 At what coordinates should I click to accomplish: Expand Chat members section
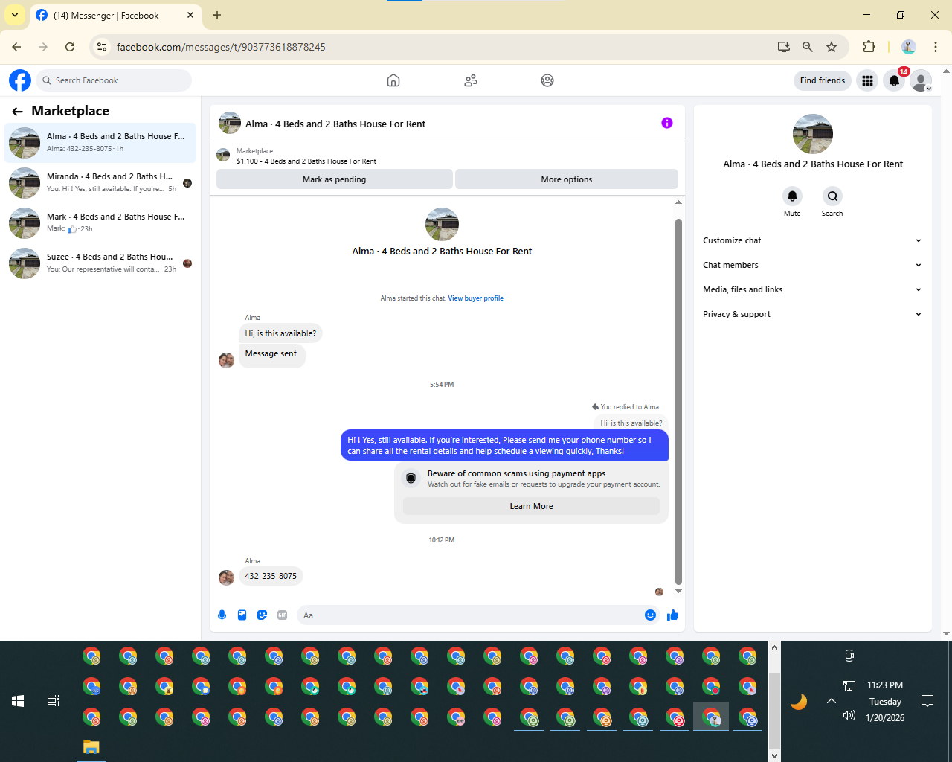pyautogui.click(x=813, y=265)
